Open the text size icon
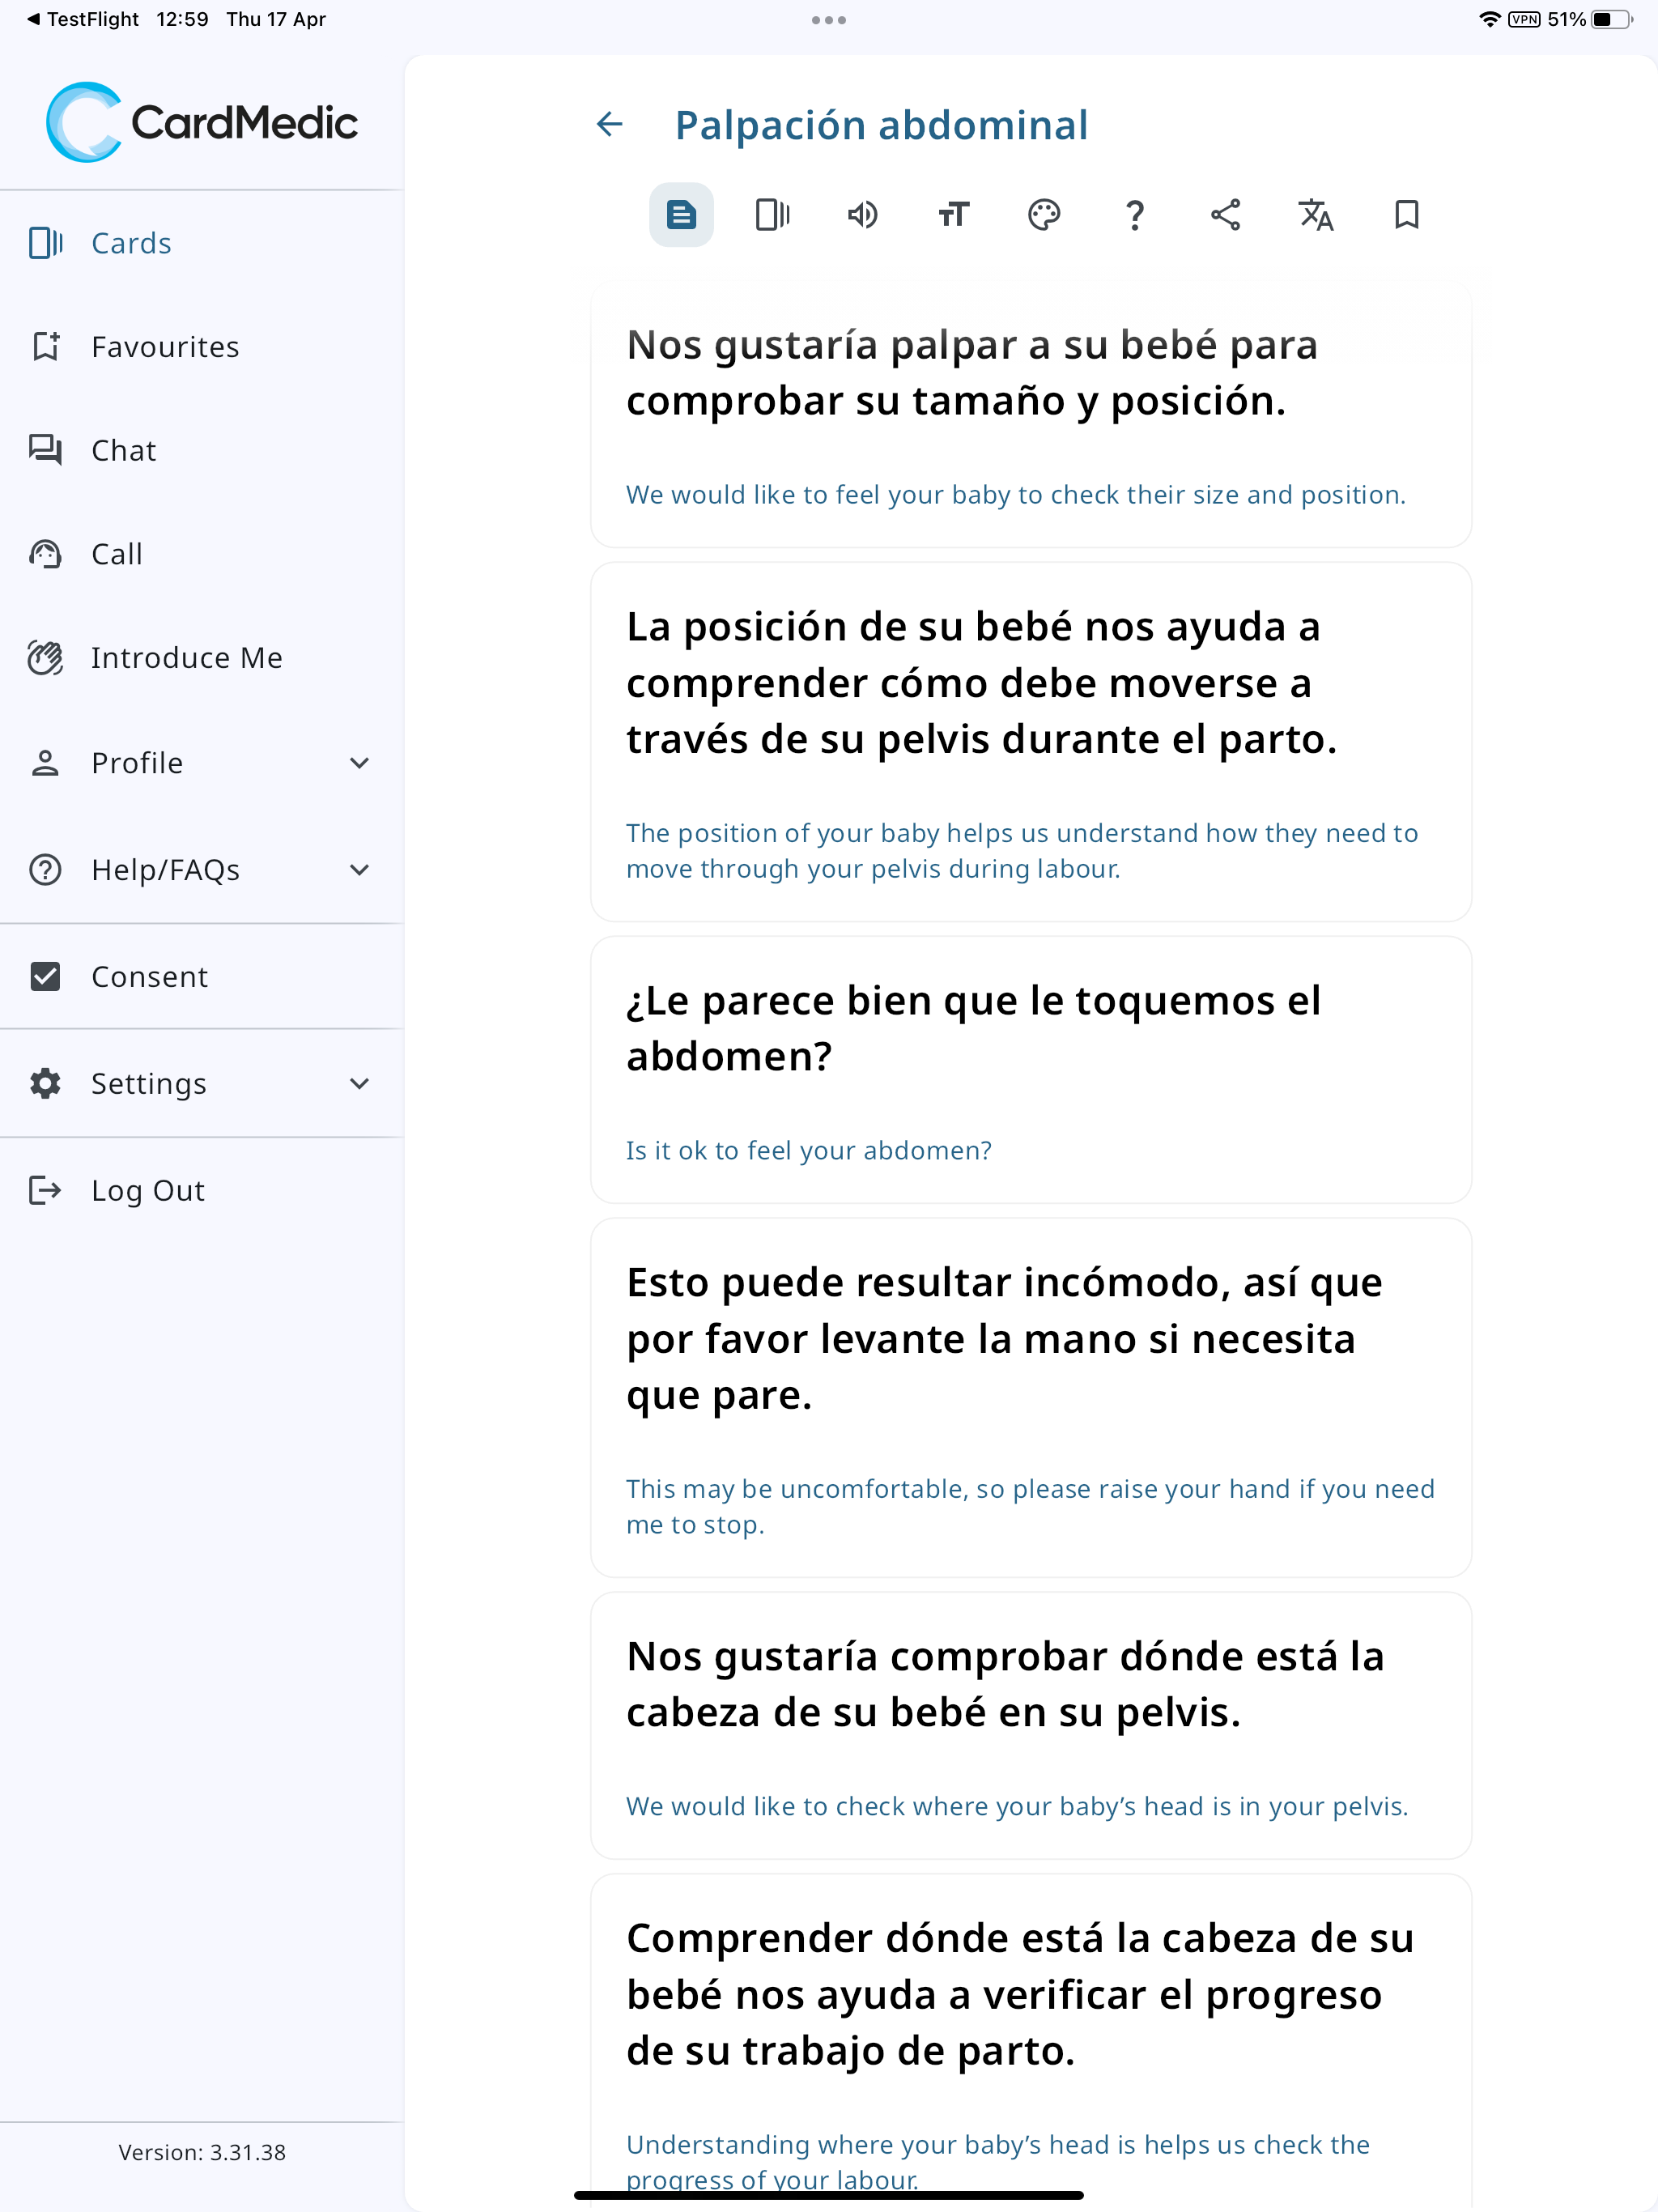This screenshot has height=2212, width=1658. pos(953,215)
